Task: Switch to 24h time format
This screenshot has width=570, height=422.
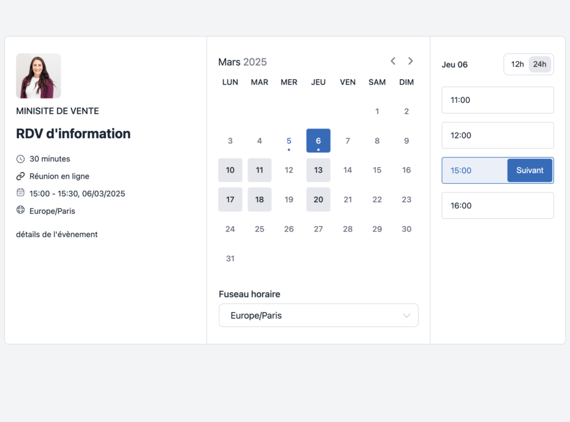Action: [539, 65]
